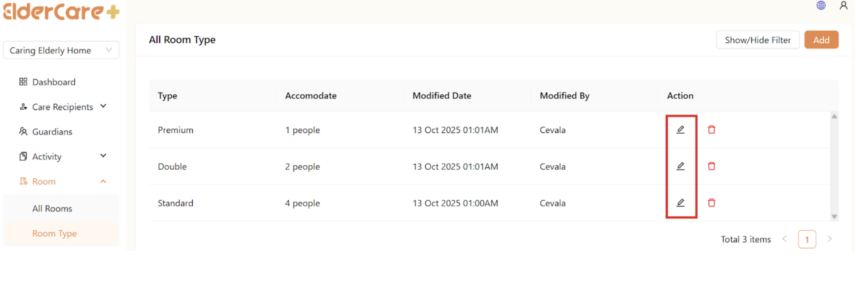Screen dimensions: 856x290
Task: Go to the Dashboard page
Action: [x=53, y=82]
